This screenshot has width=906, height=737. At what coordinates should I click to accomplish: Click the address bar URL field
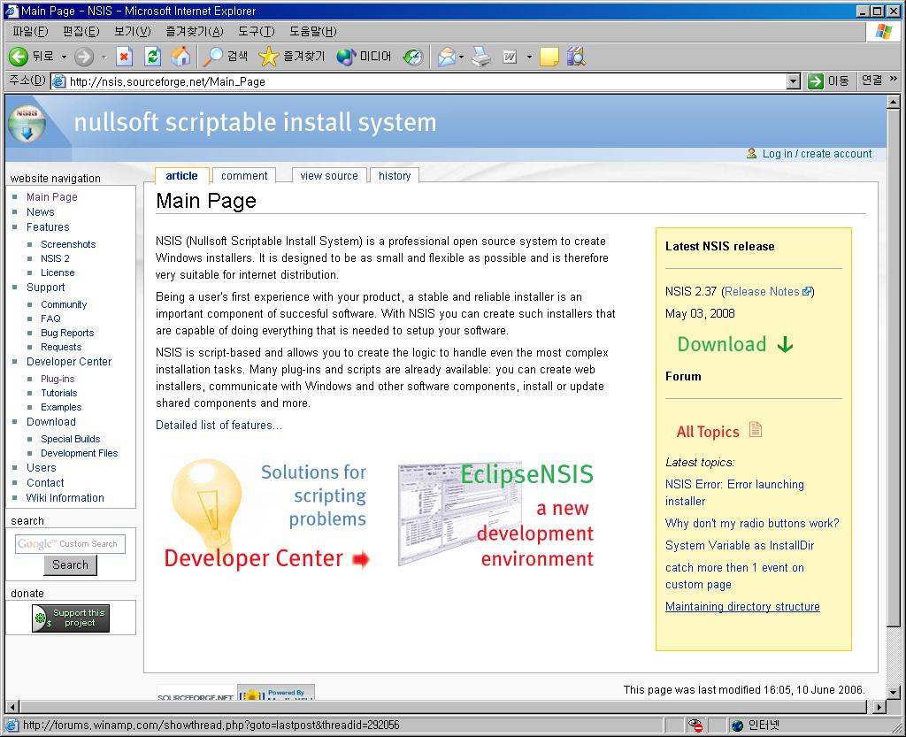[426, 81]
